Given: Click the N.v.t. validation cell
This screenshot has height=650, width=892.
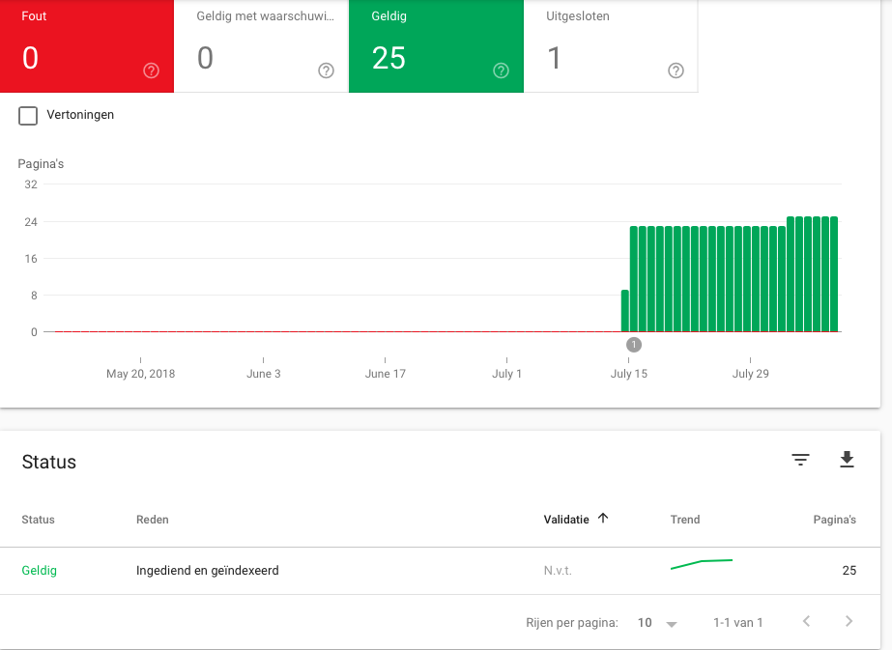Looking at the screenshot, I should [558, 571].
